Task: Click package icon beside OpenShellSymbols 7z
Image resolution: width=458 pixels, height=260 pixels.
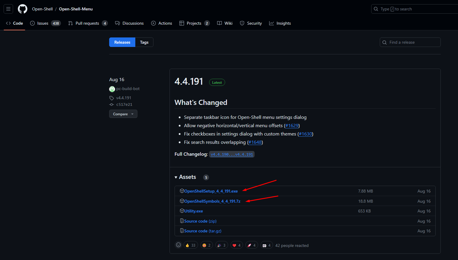Action: coord(182,201)
